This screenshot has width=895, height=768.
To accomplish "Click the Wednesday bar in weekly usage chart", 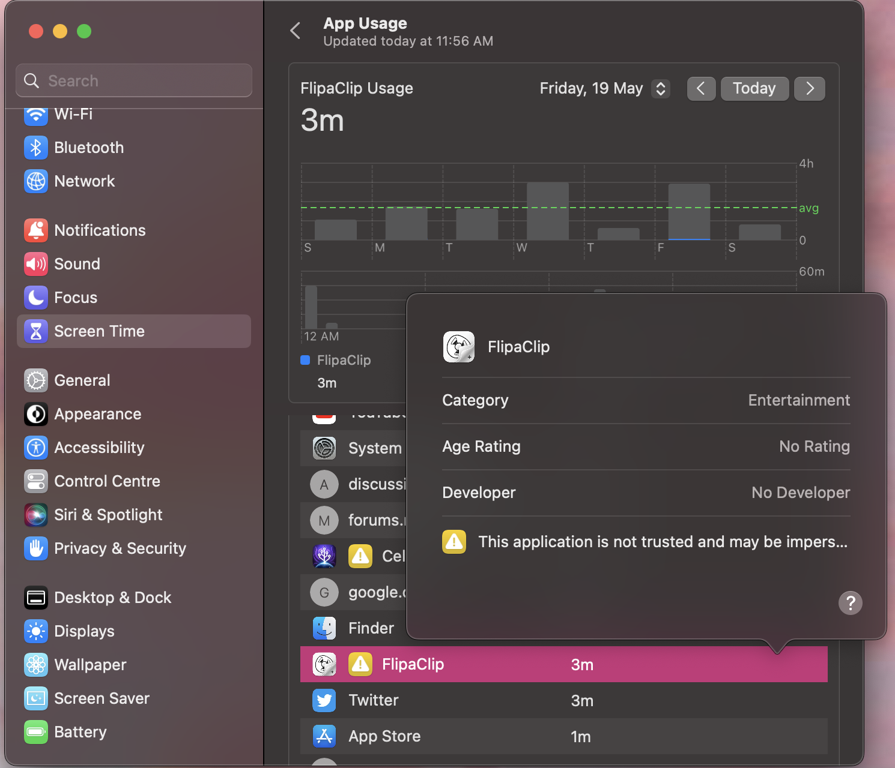I will [548, 211].
